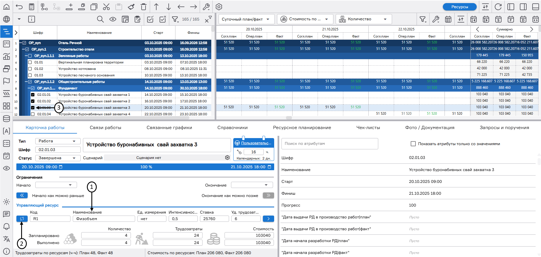Screen dimensions: 541x257
Task: Click the Пользовательс... link
Action: click(x=256, y=143)
